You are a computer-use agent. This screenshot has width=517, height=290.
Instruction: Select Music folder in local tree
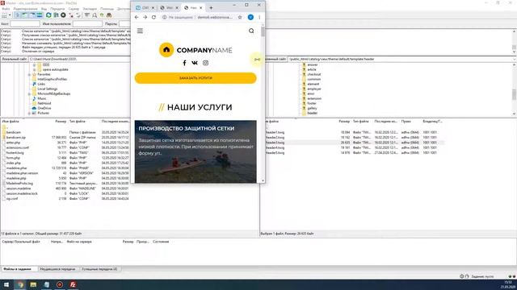pos(42,98)
